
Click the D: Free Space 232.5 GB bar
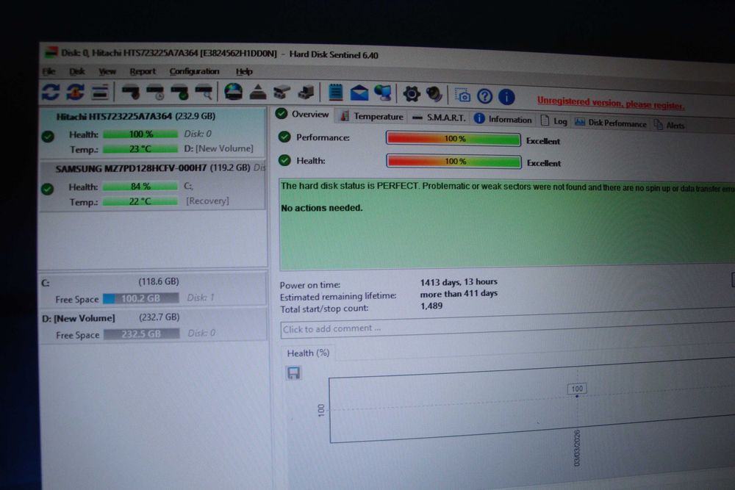tap(141, 334)
